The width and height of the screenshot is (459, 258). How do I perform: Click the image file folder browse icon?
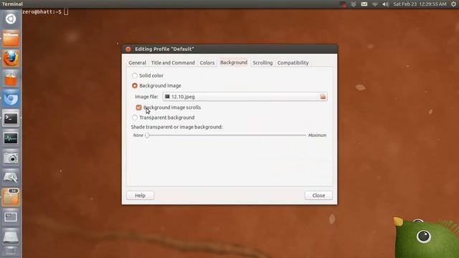323,97
